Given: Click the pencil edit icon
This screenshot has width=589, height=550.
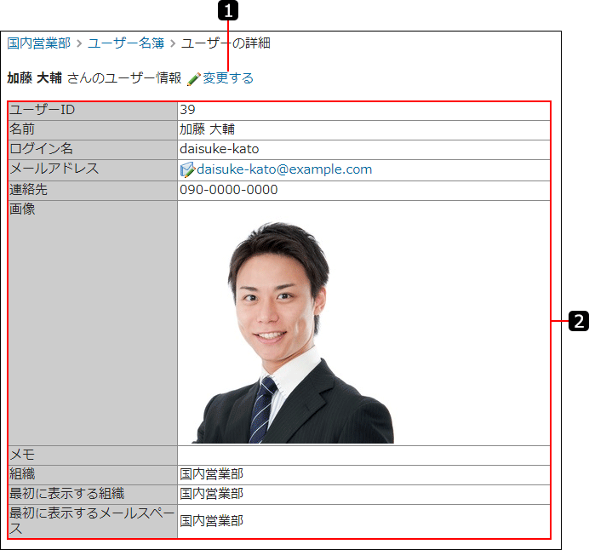Looking at the screenshot, I should tap(193, 79).
